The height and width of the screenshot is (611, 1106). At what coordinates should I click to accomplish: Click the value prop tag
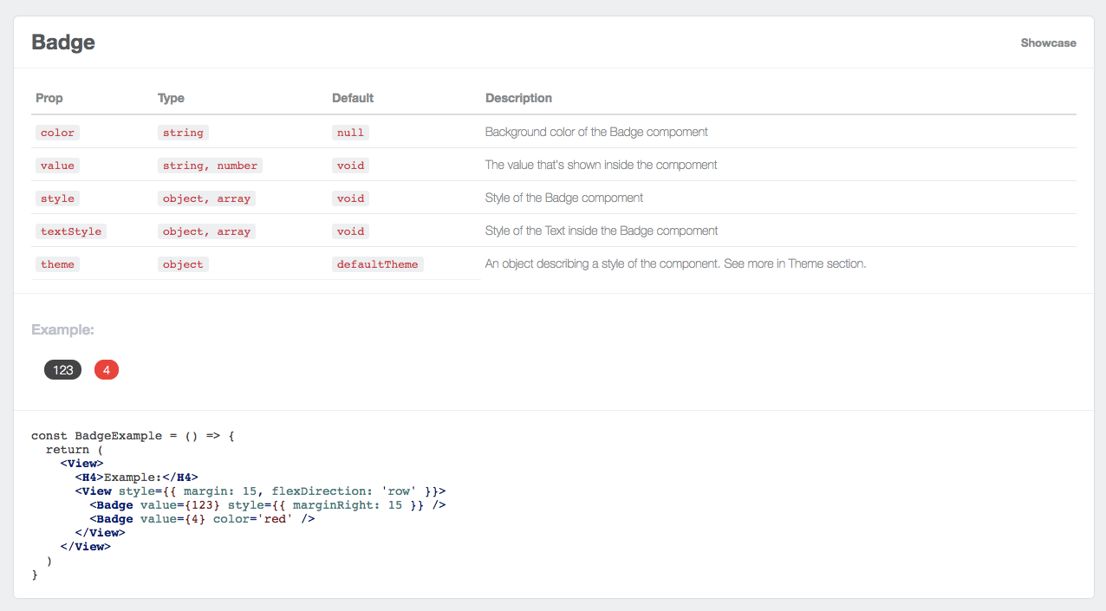pyautogui.click(x=57, y=166)
